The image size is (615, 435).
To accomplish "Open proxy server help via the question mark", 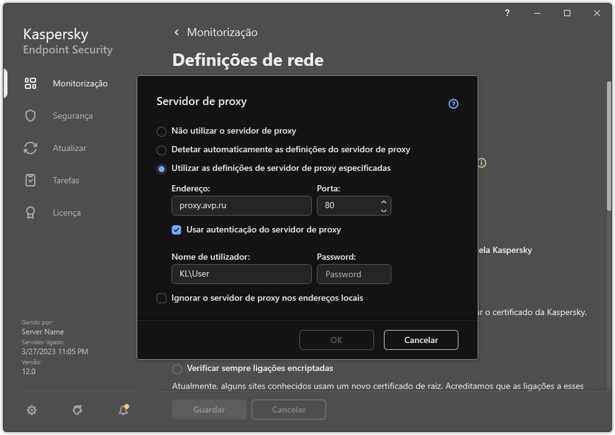I will click(x=453, y=104).
